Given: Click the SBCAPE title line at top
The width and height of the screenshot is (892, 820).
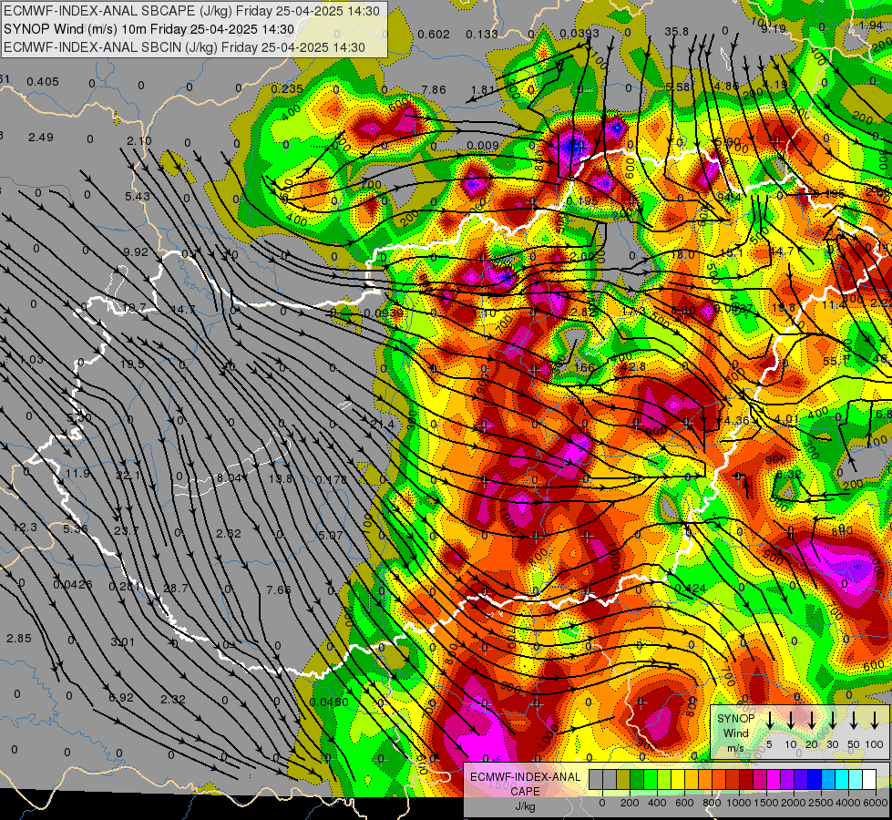Looking at the screenshot, I should (x=191, y=11).
